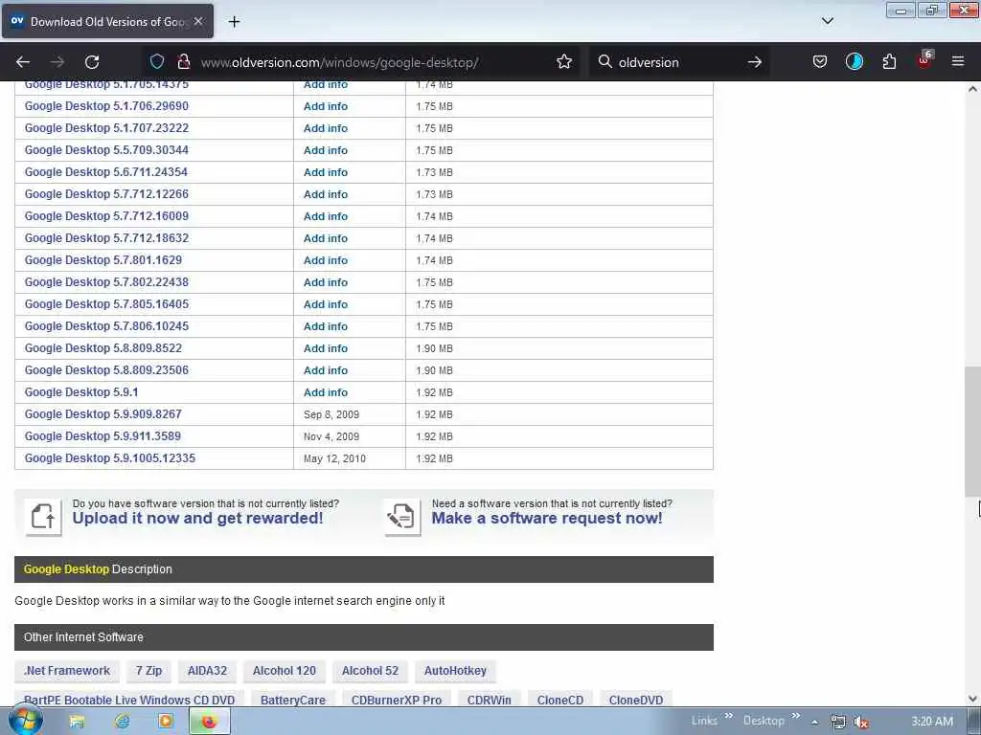Open Google Desktop 5.9.1 link
The image size is (981, 735).
[x=81, y=392]
